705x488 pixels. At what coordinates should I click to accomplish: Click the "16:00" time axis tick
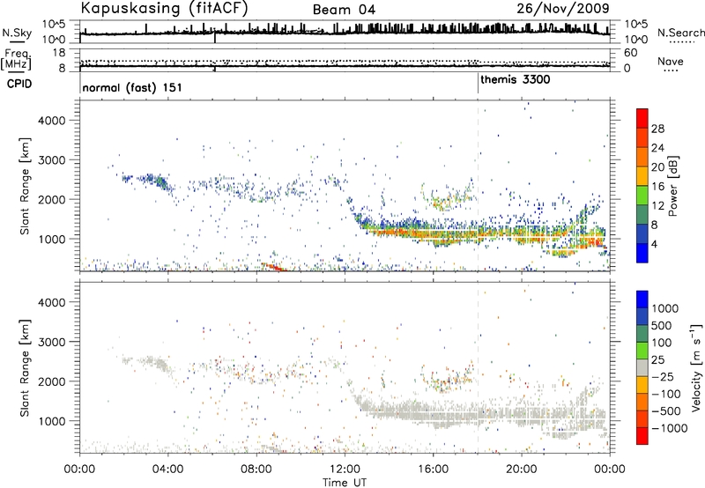click(x=433, y=470)
